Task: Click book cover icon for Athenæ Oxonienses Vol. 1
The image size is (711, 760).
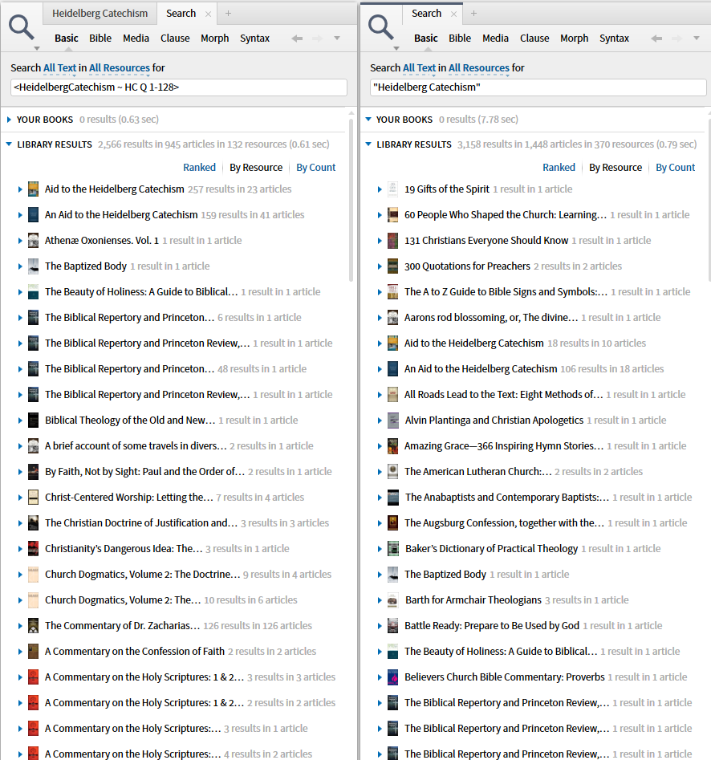Action: pos(33,241)
